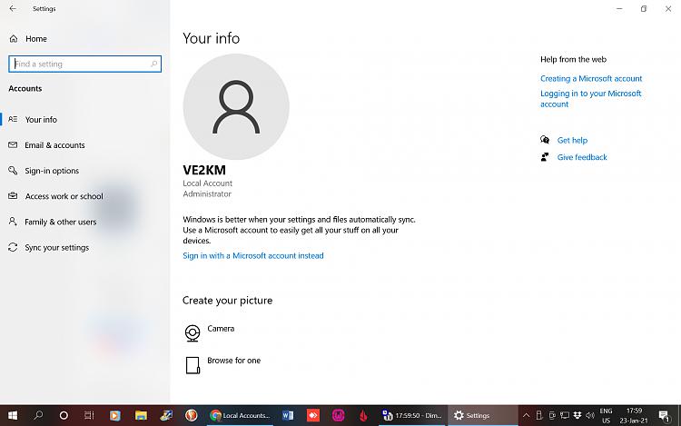The height and width of the screenshot is (426, 681).
Task: Open Access work or school
Action: point(64,196)
